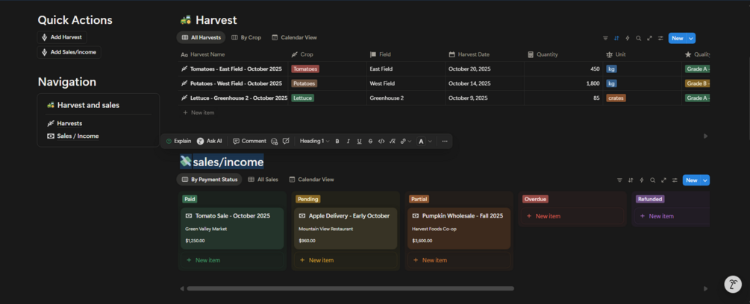Click the filter icon in sales/income toolbar
The width and height of the screenshot is (750, 304).
620,180
